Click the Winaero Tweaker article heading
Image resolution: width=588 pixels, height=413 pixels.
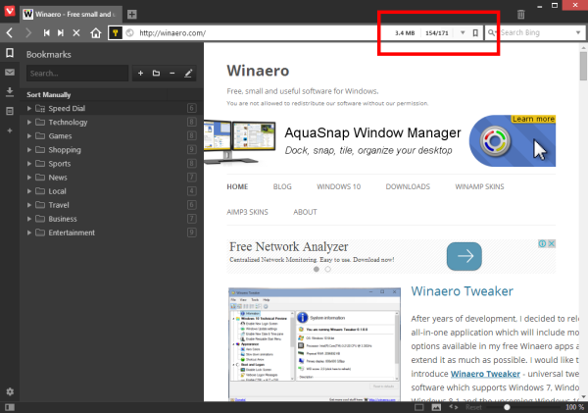(462, 291)
